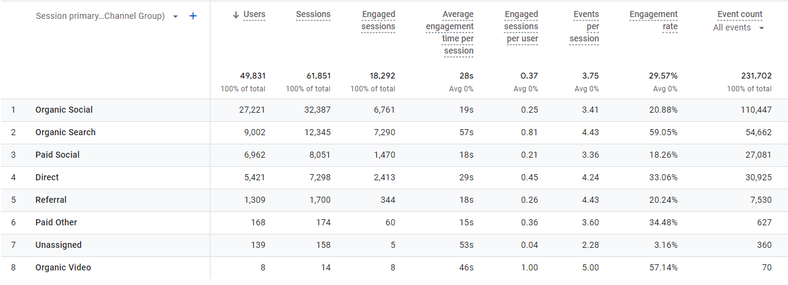Click the Users sort arrow icon

(236, 15)
